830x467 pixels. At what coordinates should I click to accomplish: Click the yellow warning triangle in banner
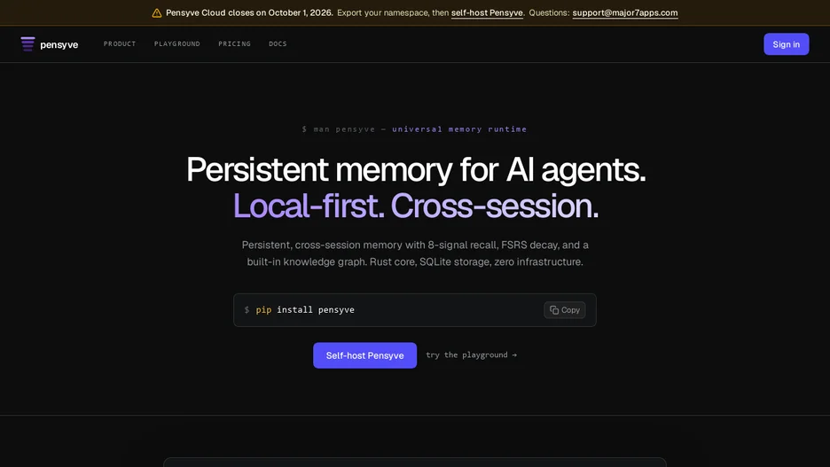coord(157,12)
